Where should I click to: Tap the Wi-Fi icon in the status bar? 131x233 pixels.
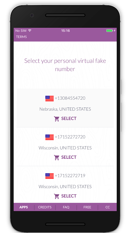tap(30, 31)
